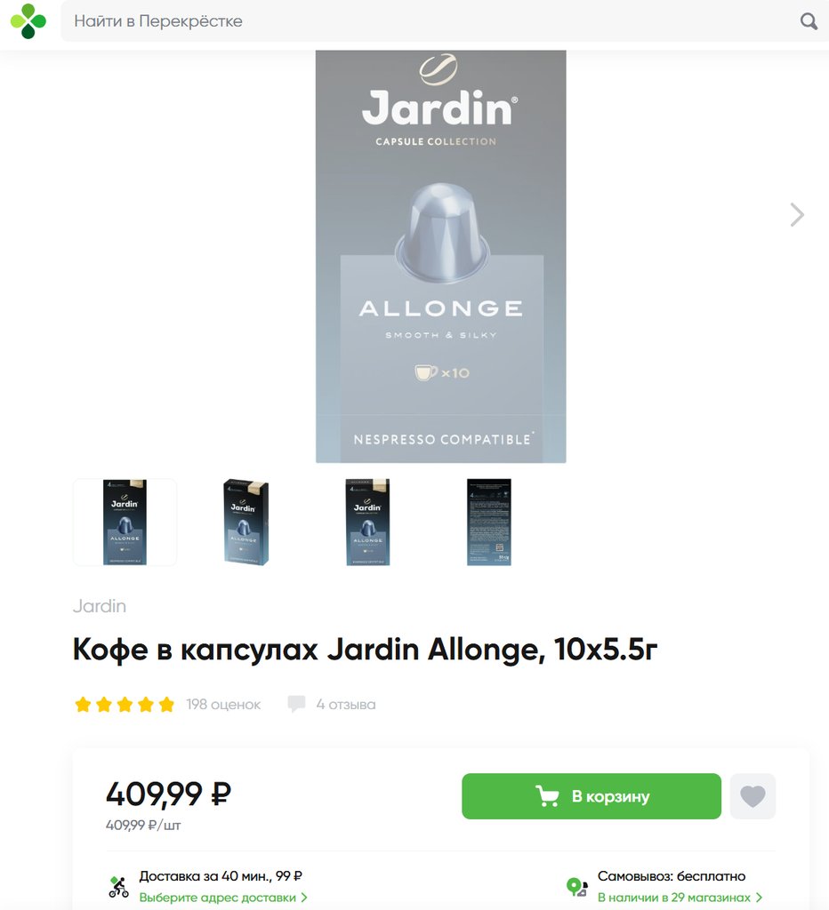Open Jardin brand link
829x910 pixels.
pos(100,606)
